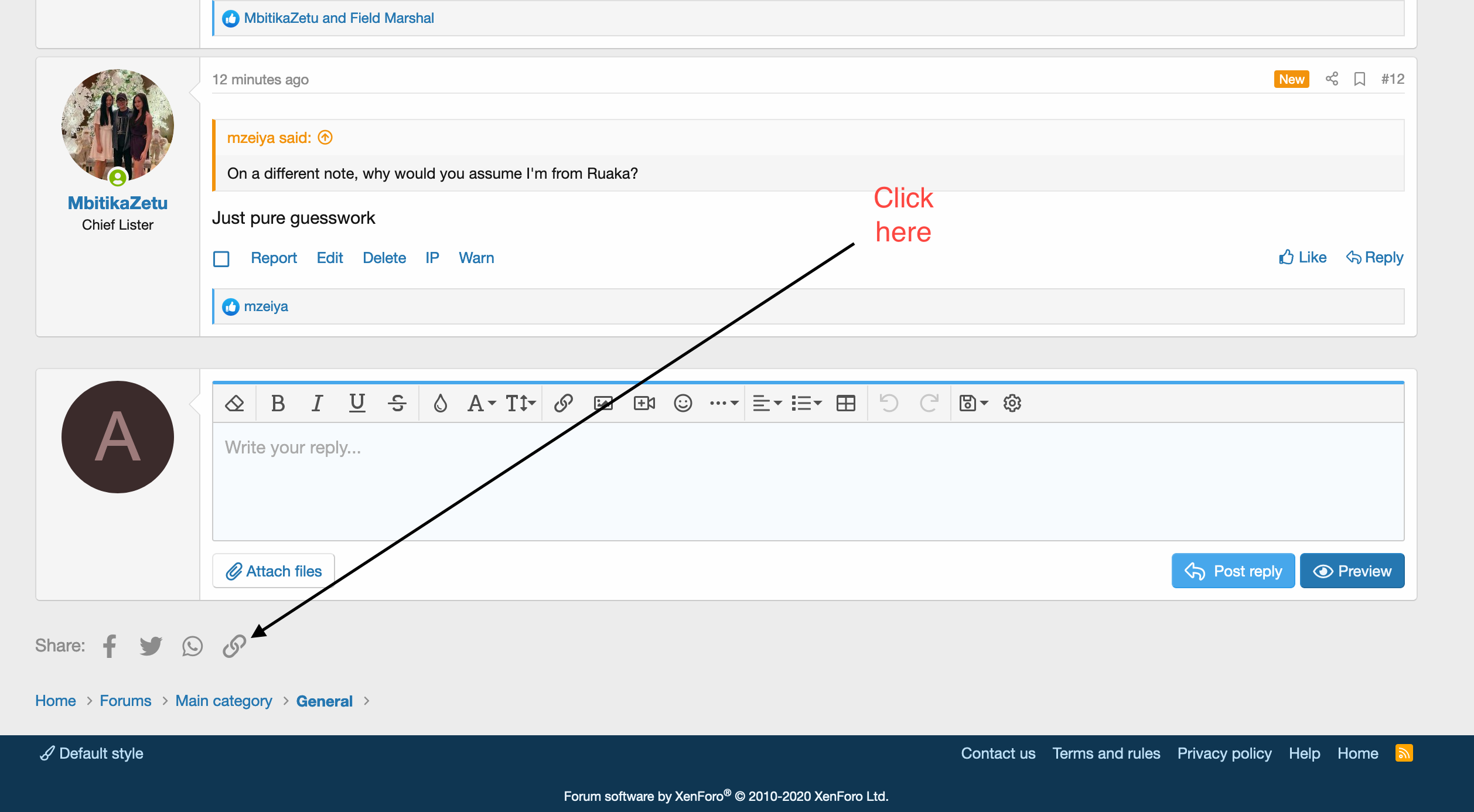
Task: Expand the font size dropdown
Action: coord(520,403)
